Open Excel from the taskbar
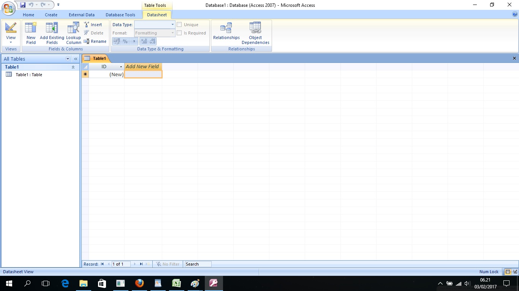The image size is (519, 291). click(176, 283)
